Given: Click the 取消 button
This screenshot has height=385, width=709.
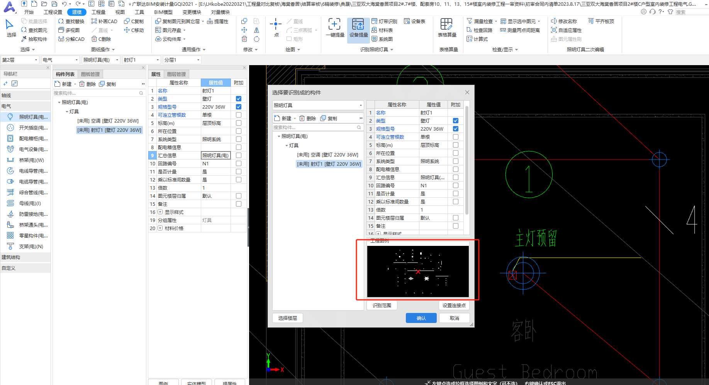Looking at the screenshot, I should (455, 318).
